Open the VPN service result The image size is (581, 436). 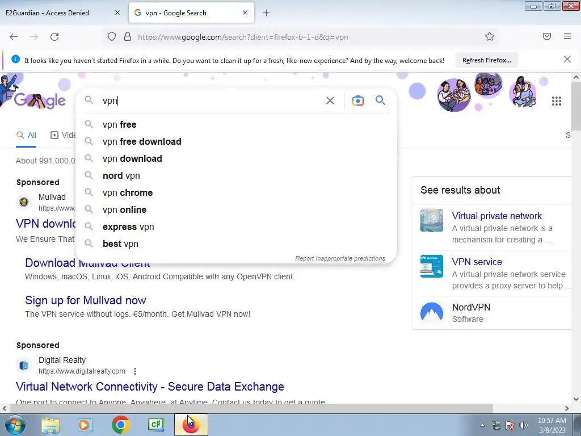tap(477, 262)
